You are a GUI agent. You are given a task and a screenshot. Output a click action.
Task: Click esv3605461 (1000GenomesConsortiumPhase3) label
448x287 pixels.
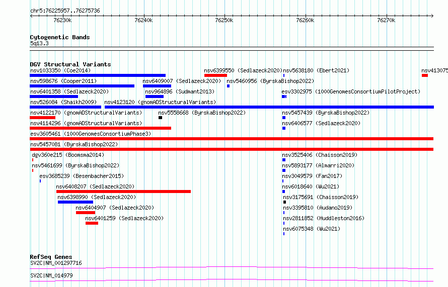[91, 134]
